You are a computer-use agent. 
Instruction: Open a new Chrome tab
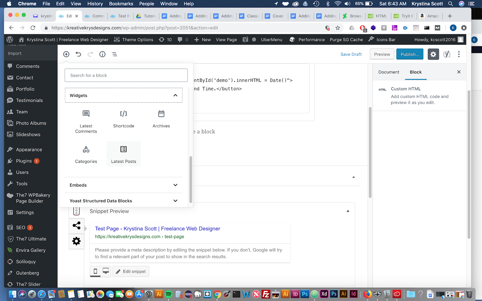[x=450, y=16]
